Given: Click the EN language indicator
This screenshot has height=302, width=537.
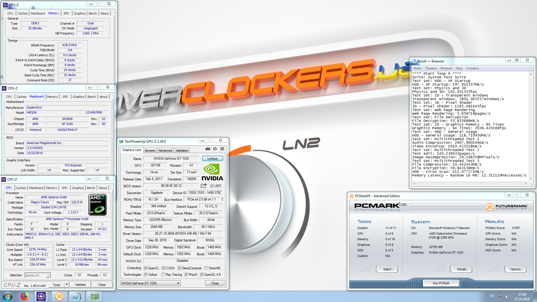Looking at the screenshot, I should [x=492, y=296].
